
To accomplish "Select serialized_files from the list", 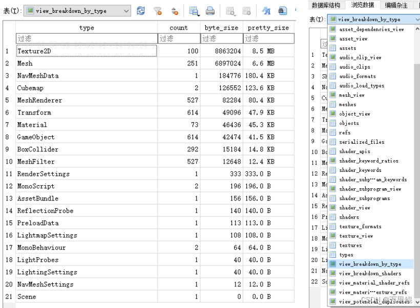I will 371,142.
